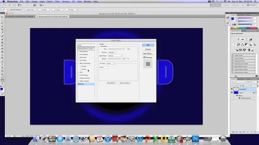Open the Calendar icon in the Dock

click(100, 139)
